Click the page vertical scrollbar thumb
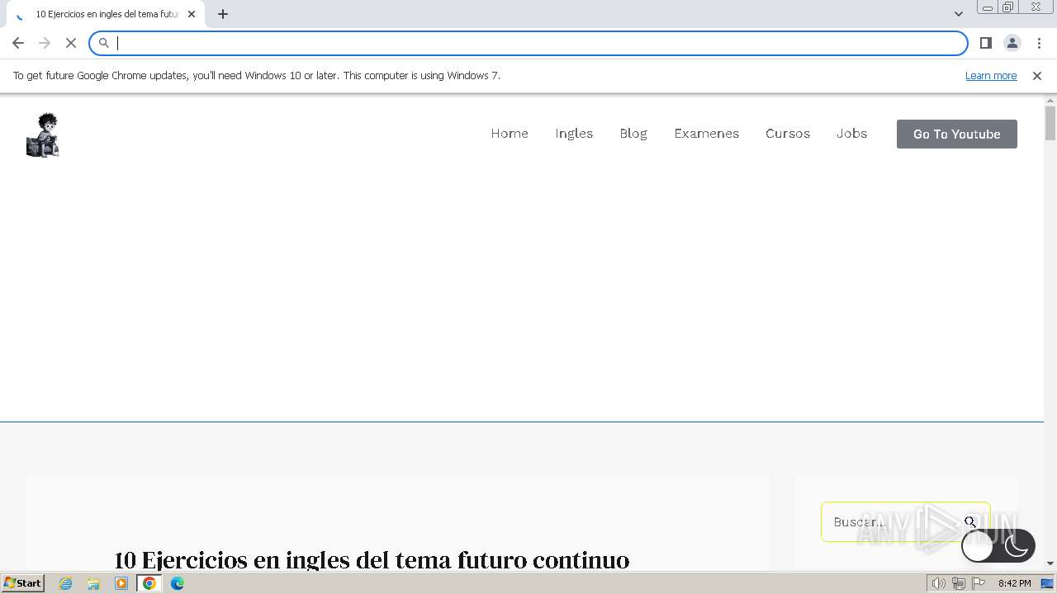This screenshot has width=1057, height=594. pyautogui.click(x=1050, y=124)
